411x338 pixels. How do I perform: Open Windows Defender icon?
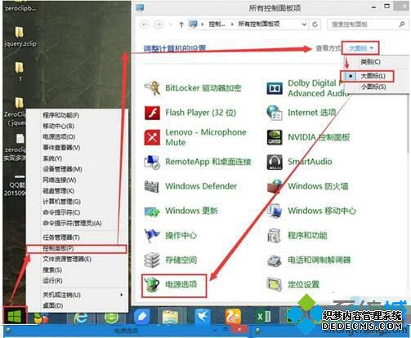[152, 186]
